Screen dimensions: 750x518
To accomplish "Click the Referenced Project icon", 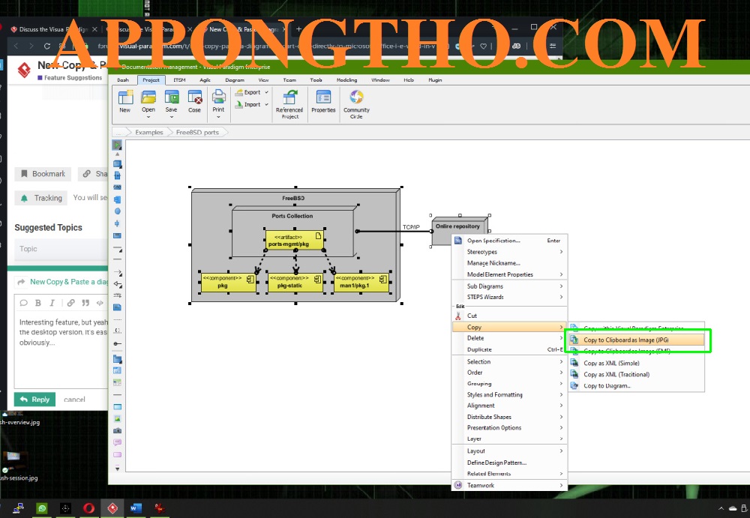I will point(289,97).
